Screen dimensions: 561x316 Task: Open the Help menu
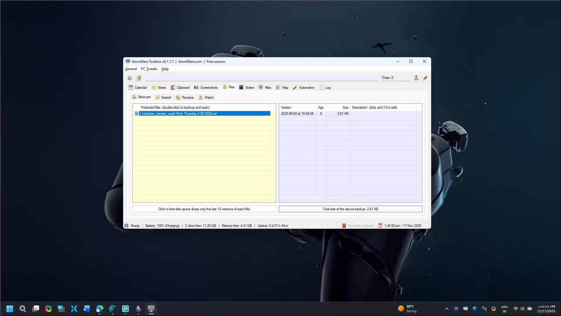click(165, 69)
